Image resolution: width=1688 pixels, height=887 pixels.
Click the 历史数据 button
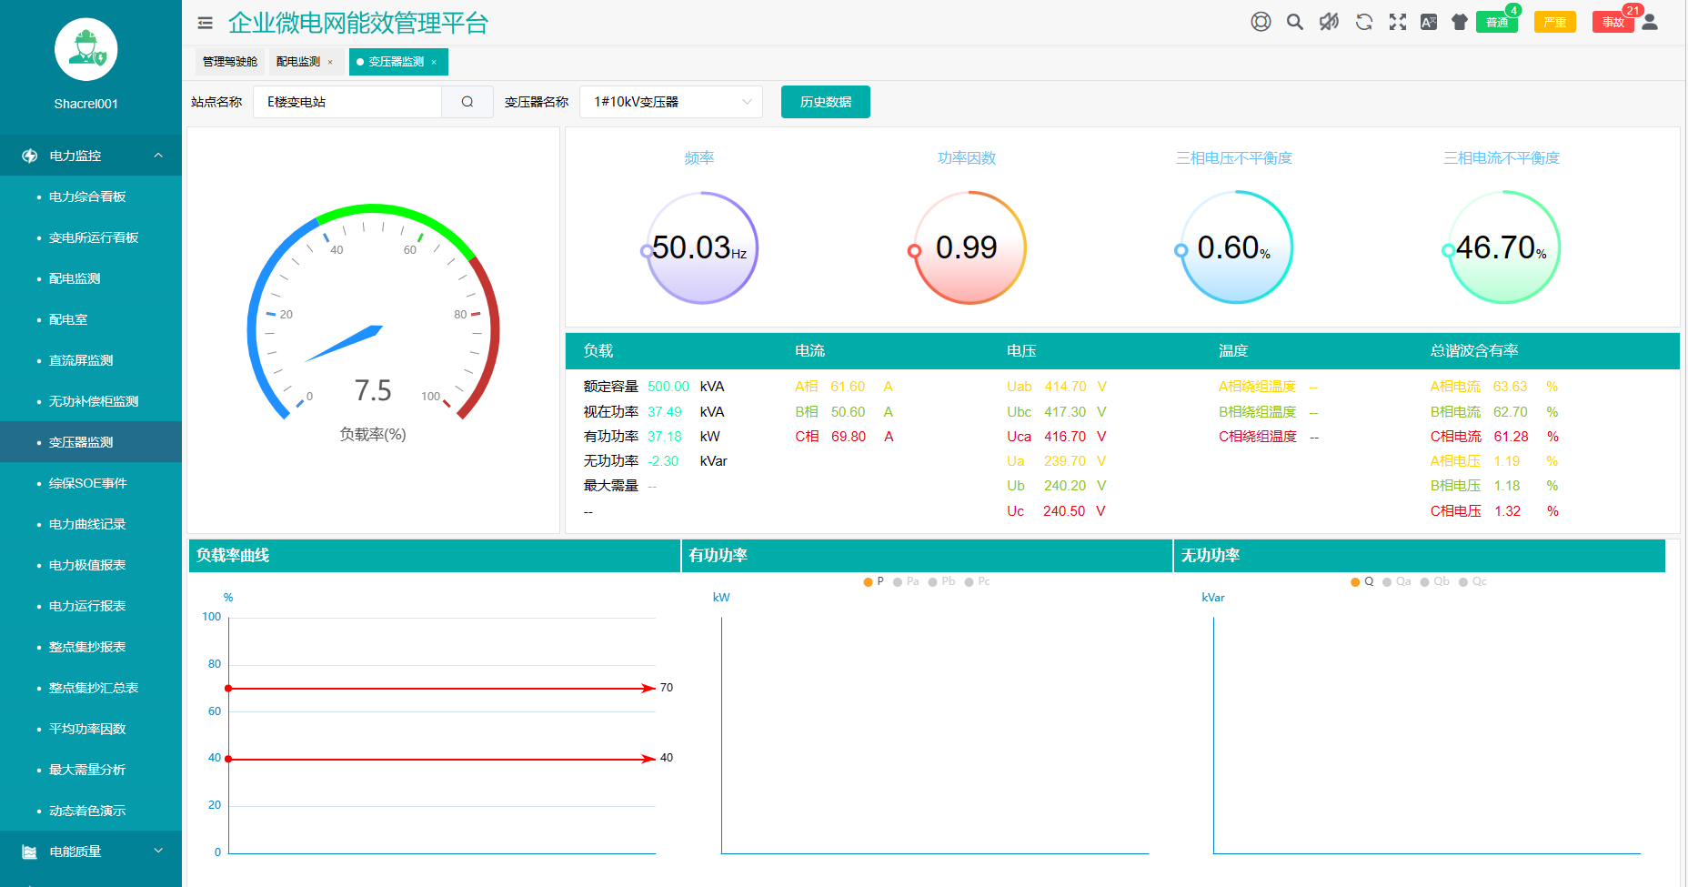point(825,102)
